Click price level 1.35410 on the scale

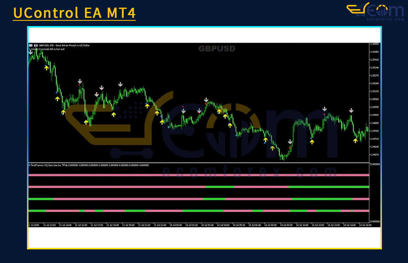(x=375, y=60)
